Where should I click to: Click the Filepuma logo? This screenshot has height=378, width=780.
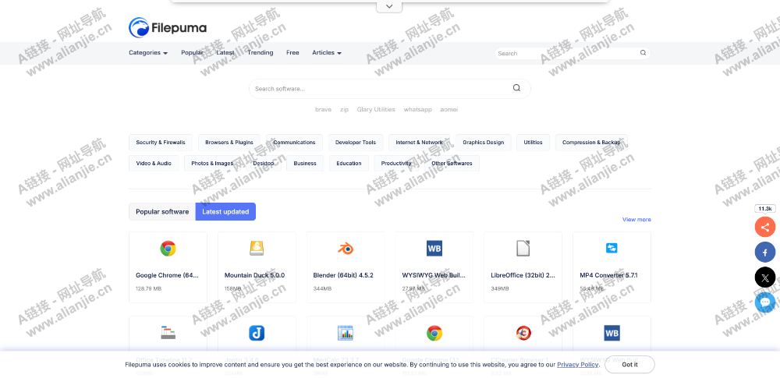pyautogui.click(x=168, y=28)
